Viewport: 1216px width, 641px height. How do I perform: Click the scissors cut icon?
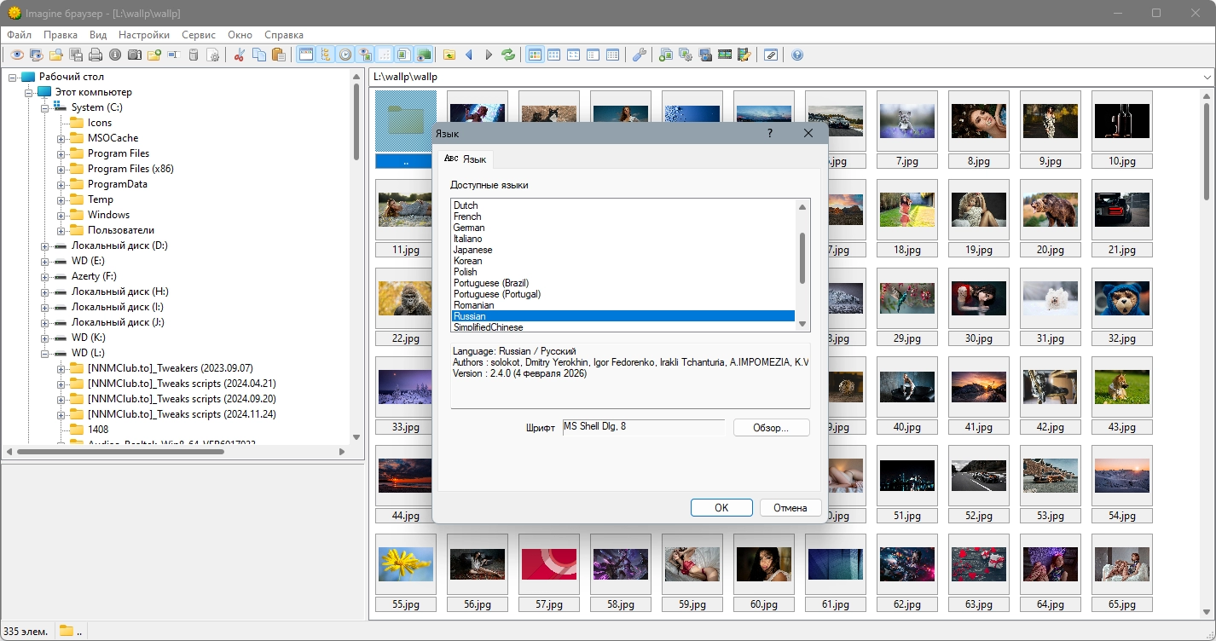(x=239, y=55)
